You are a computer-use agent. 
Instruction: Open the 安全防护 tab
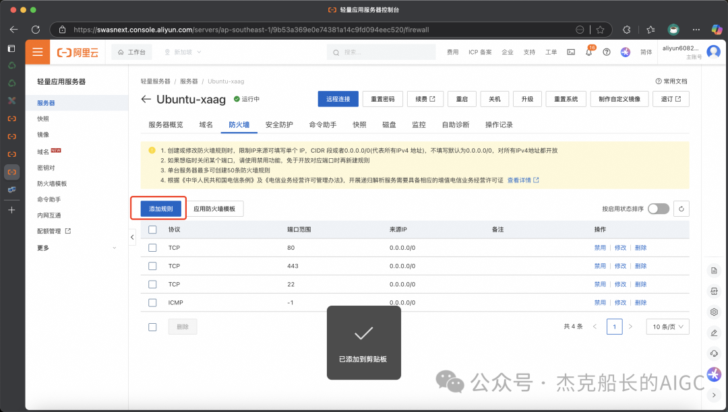(279, 125)
